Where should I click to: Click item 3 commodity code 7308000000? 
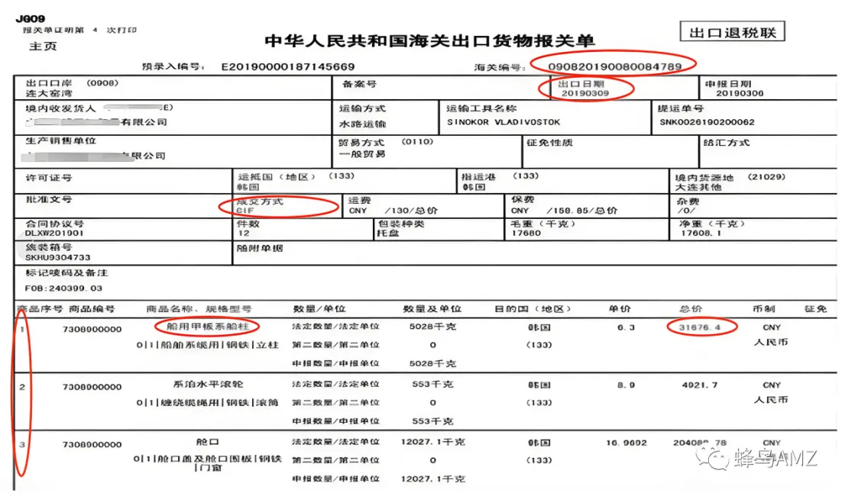(x=92, y=444)
